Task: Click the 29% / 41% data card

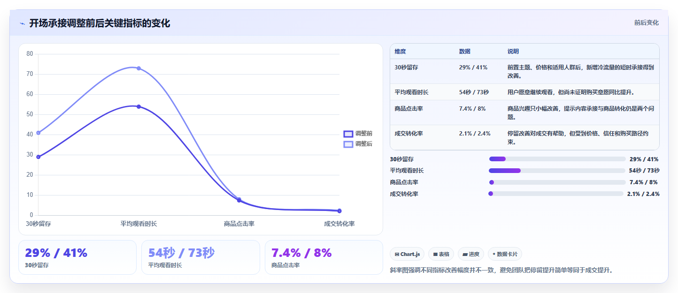Action: [x=77, y=257]
